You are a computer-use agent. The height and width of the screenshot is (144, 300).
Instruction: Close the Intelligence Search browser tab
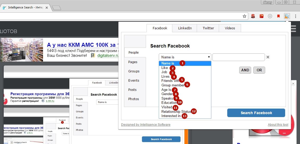(x=47, y=8)
